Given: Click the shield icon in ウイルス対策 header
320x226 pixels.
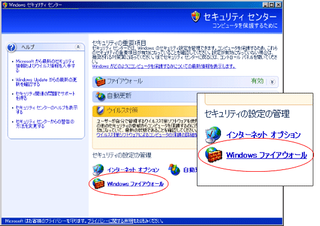Looking at the screenshot, I should (100, 110).
